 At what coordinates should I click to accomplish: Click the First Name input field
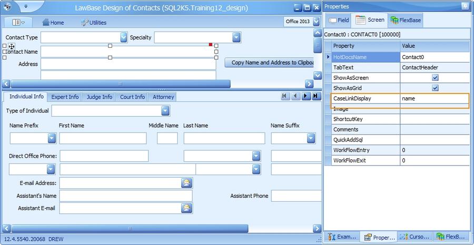[x=103, y=138]
